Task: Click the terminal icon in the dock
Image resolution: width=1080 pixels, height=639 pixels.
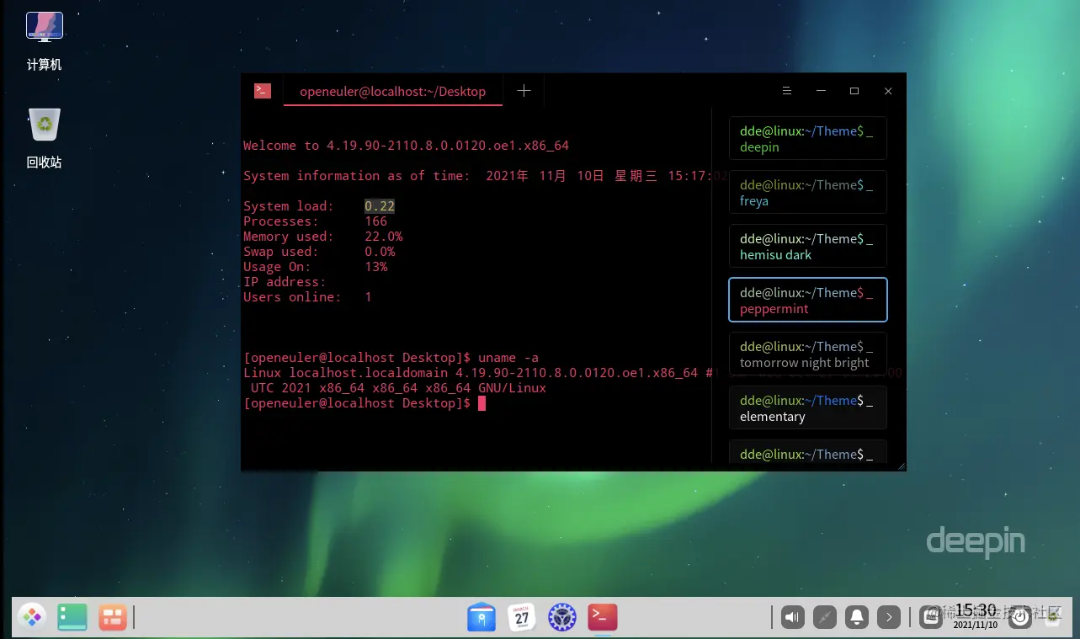Action: coord(602,617)
